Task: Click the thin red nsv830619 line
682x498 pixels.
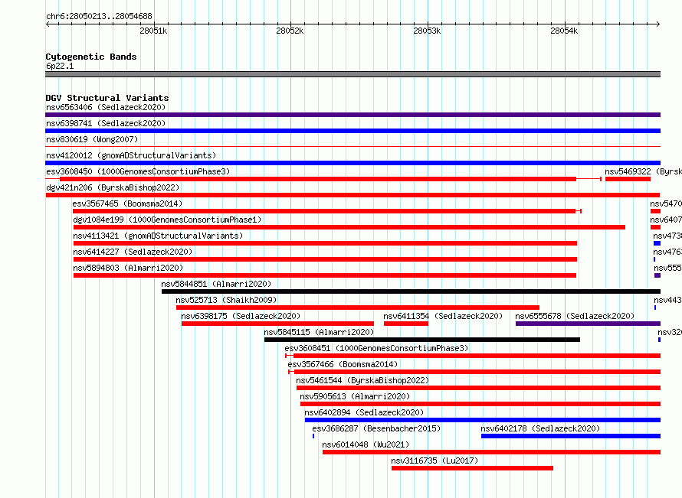Action: coord(352,147)
